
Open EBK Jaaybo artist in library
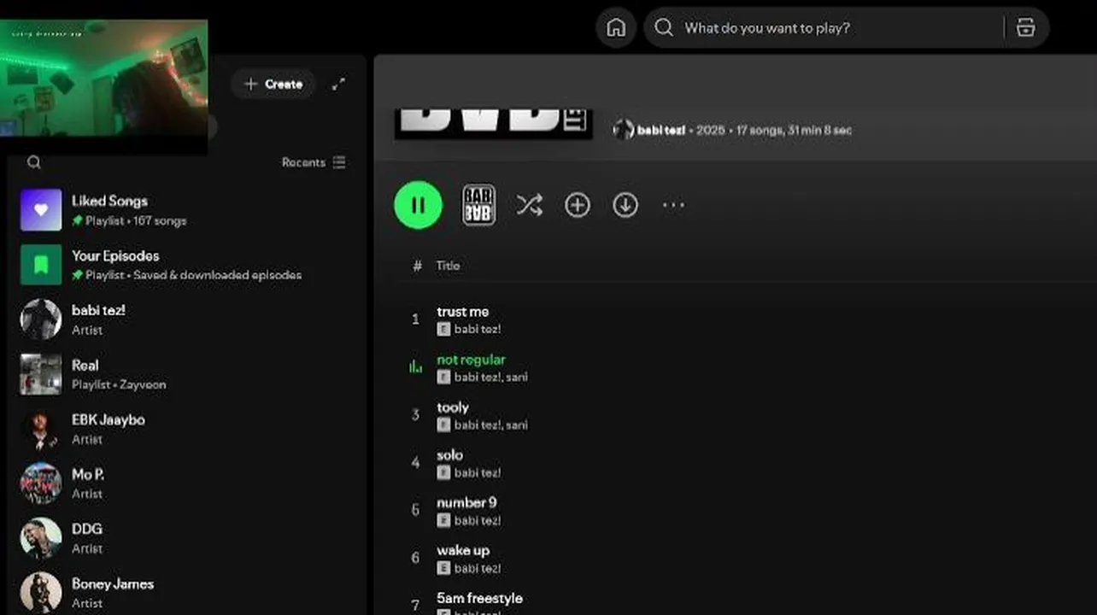pyautogui.click(x=185, y=429)
